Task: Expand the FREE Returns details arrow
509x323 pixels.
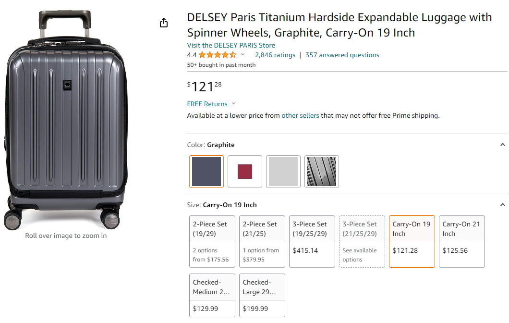Action: 234,104
